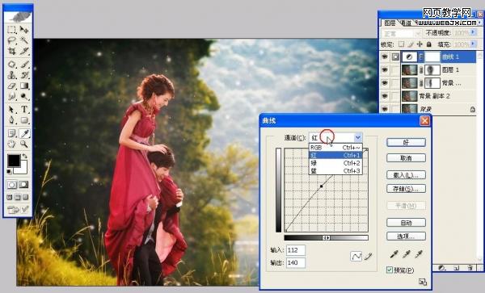Image resolution: width=485 pixels, height=293 pixels.
Task: Select the Crop tool
Action: (12, 51)
